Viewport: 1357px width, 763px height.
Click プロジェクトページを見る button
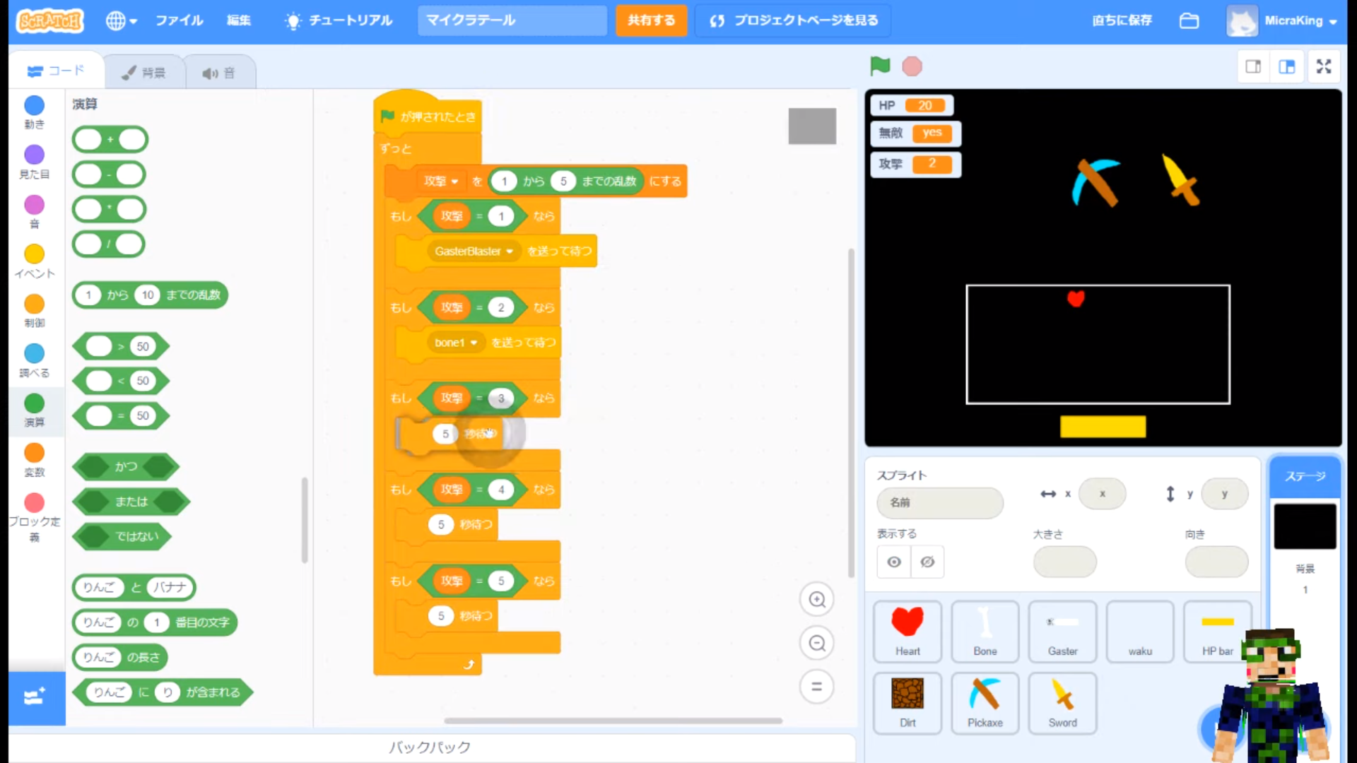pyautogui.click(x=793, y=20)
